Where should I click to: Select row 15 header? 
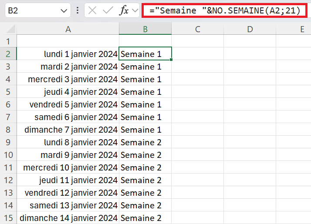[x=8, y=217]
